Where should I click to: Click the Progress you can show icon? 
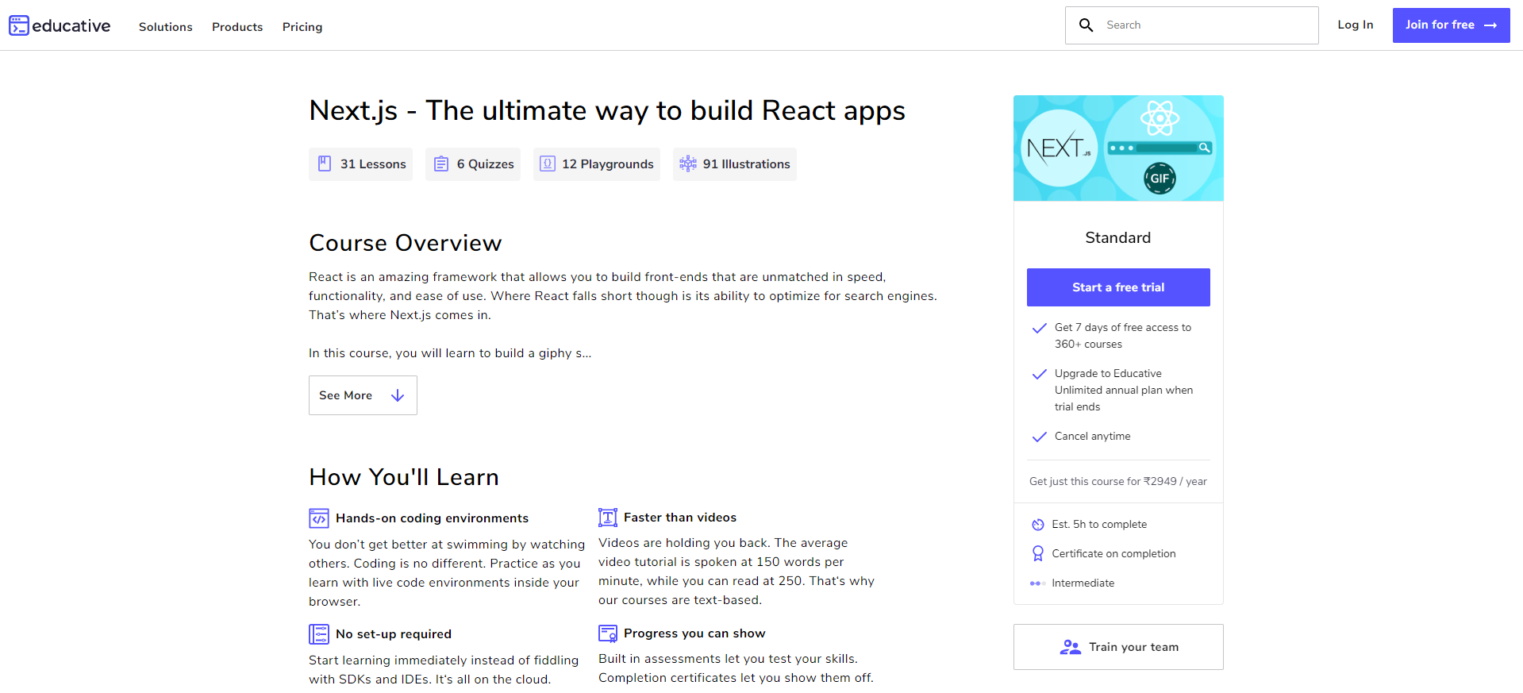(x=608, y=633)
